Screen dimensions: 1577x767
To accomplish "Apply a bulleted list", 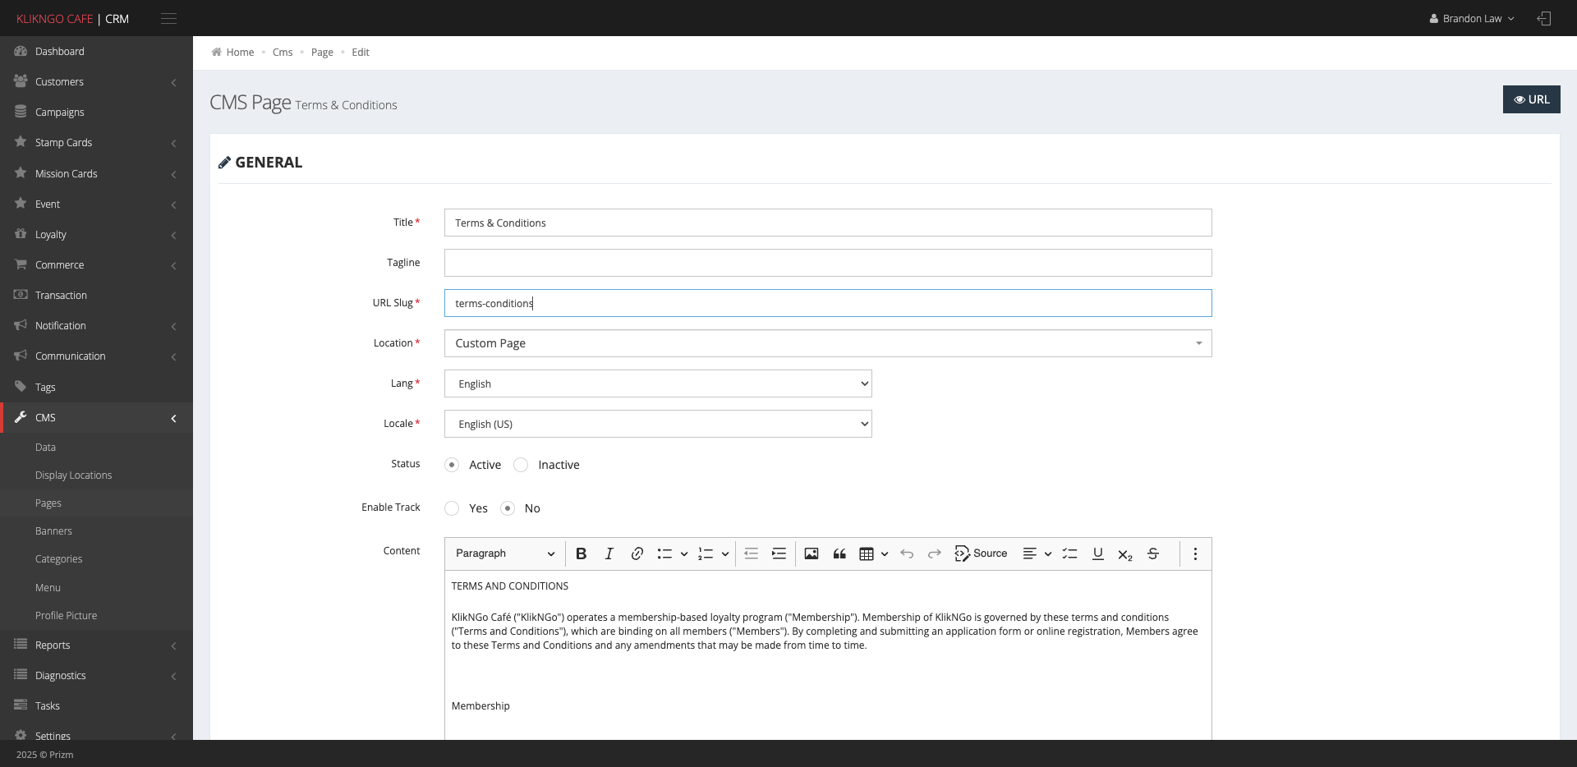I will click(x=664, y=553).
